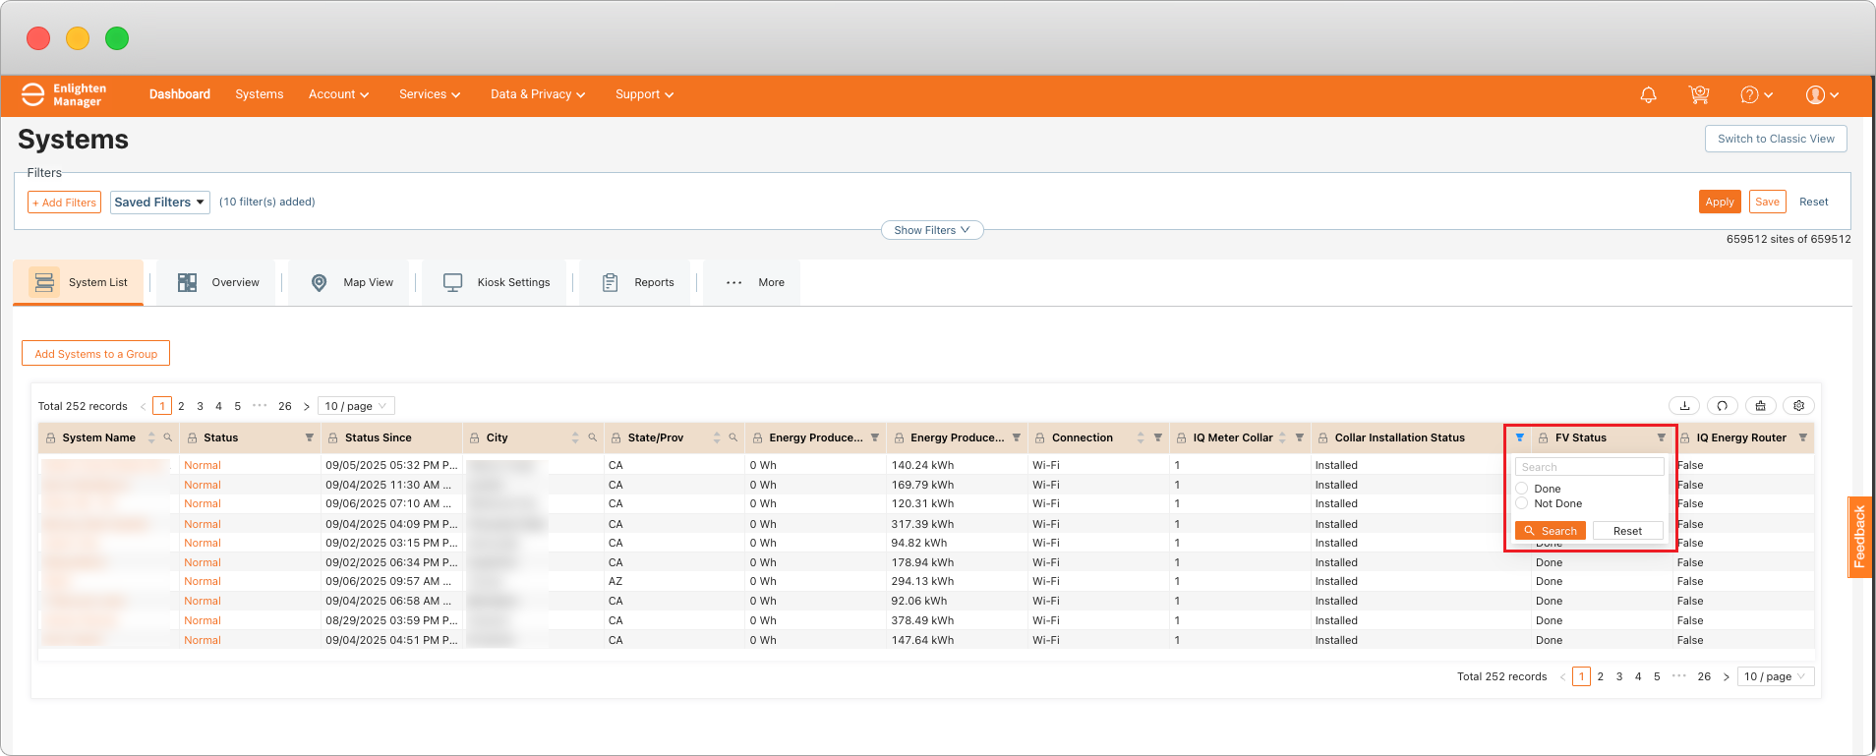Click Reset in the FV Status popup
This screenshot has height=756, width=1876.
point(1628,531)
